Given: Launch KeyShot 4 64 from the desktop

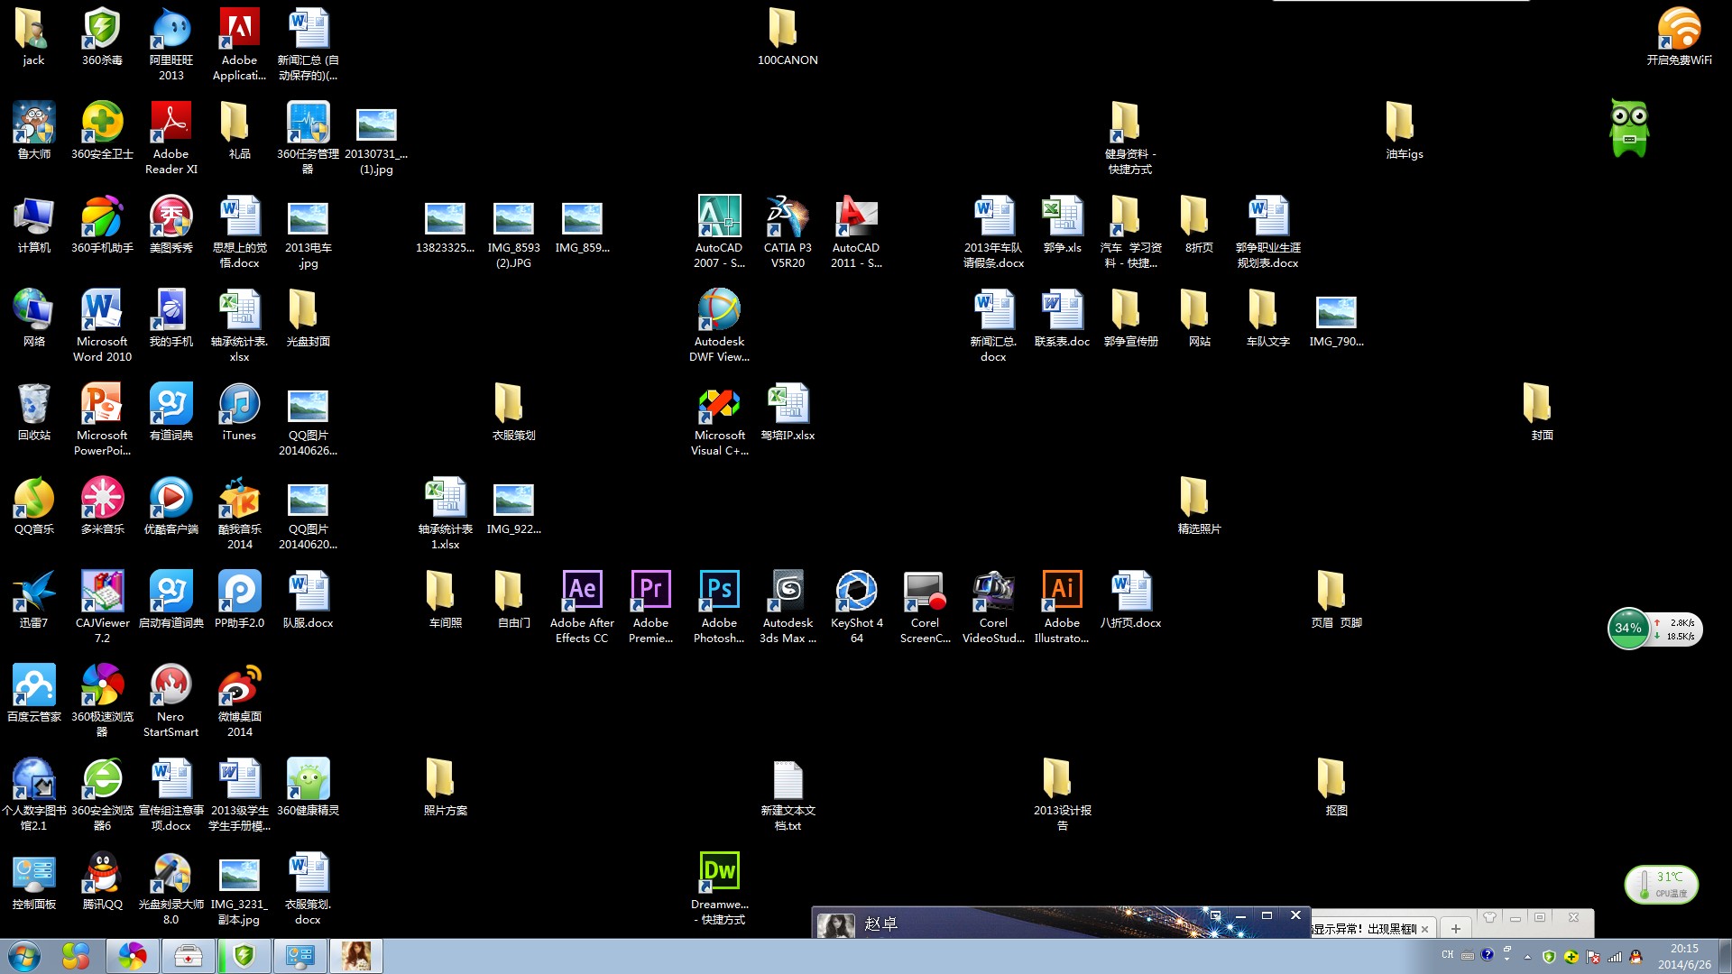Looking at the screenshot, I should point(856,606).
